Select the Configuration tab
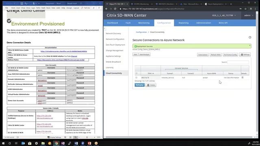 click(x=164, y=23)
